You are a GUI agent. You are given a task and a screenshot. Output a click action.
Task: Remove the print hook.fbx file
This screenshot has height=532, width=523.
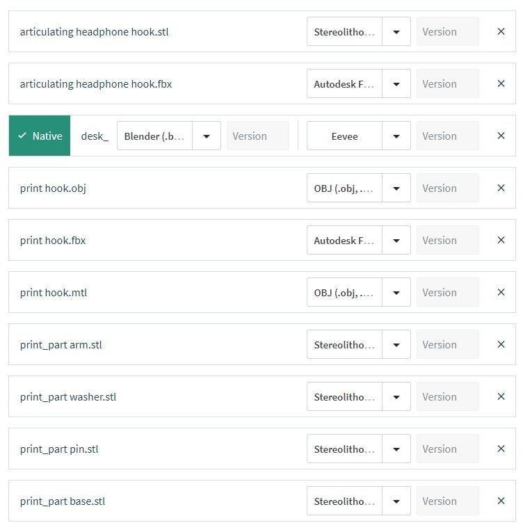pyautogui.click(x=501, y=241)
